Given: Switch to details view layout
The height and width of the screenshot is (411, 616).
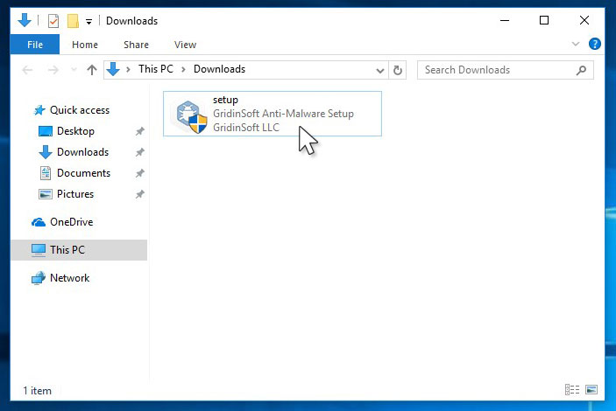Looking at the screenshot, I should (x=572, y=389).
